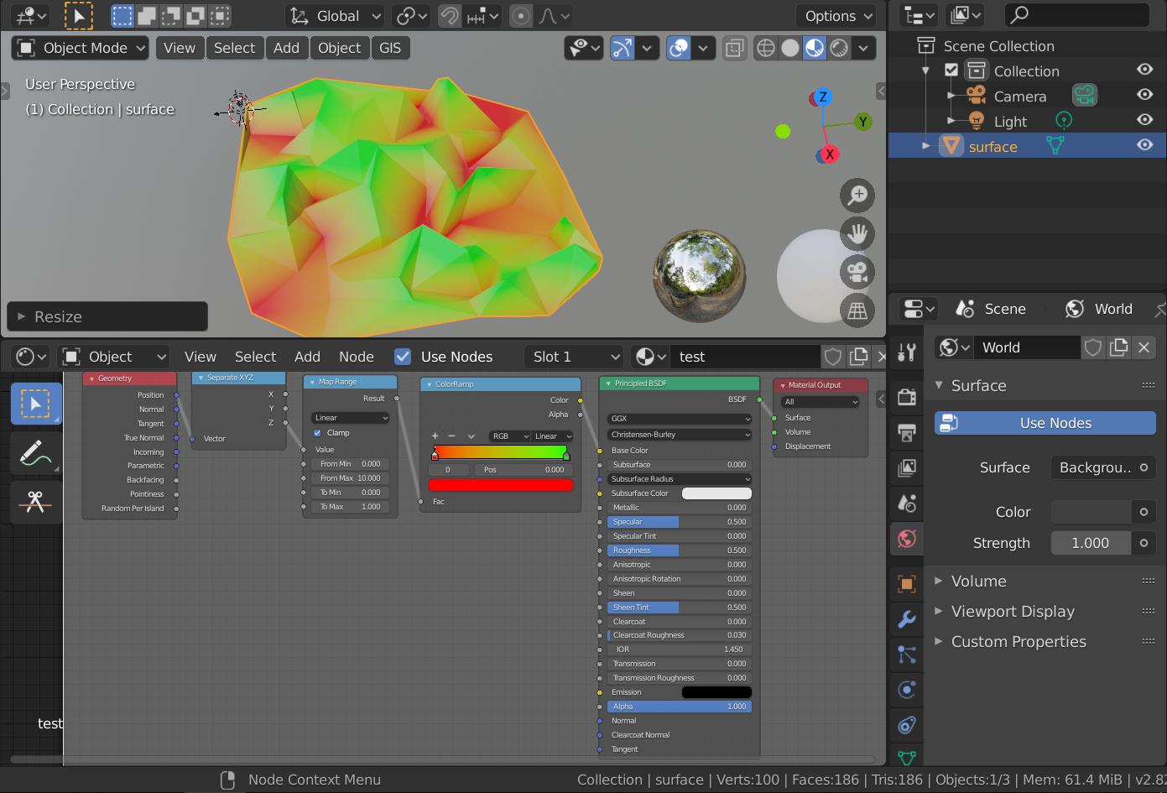Open the Object Mode dropdown

80,48
